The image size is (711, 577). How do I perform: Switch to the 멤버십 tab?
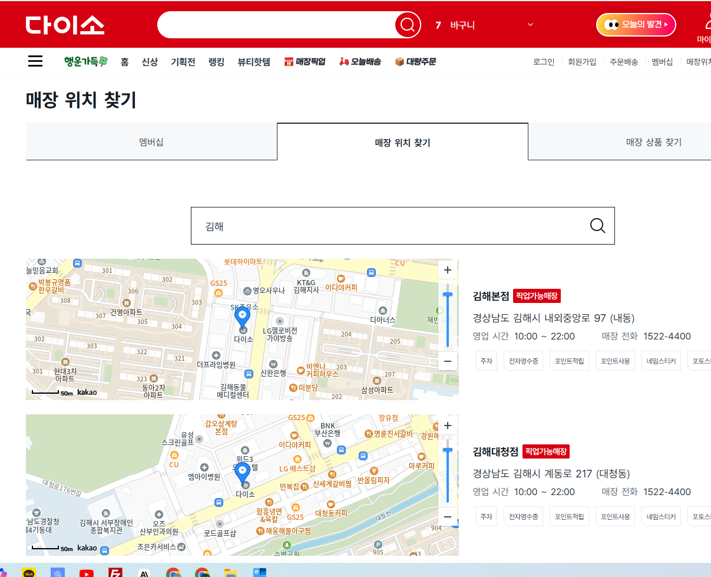click(x=151, y=141)
